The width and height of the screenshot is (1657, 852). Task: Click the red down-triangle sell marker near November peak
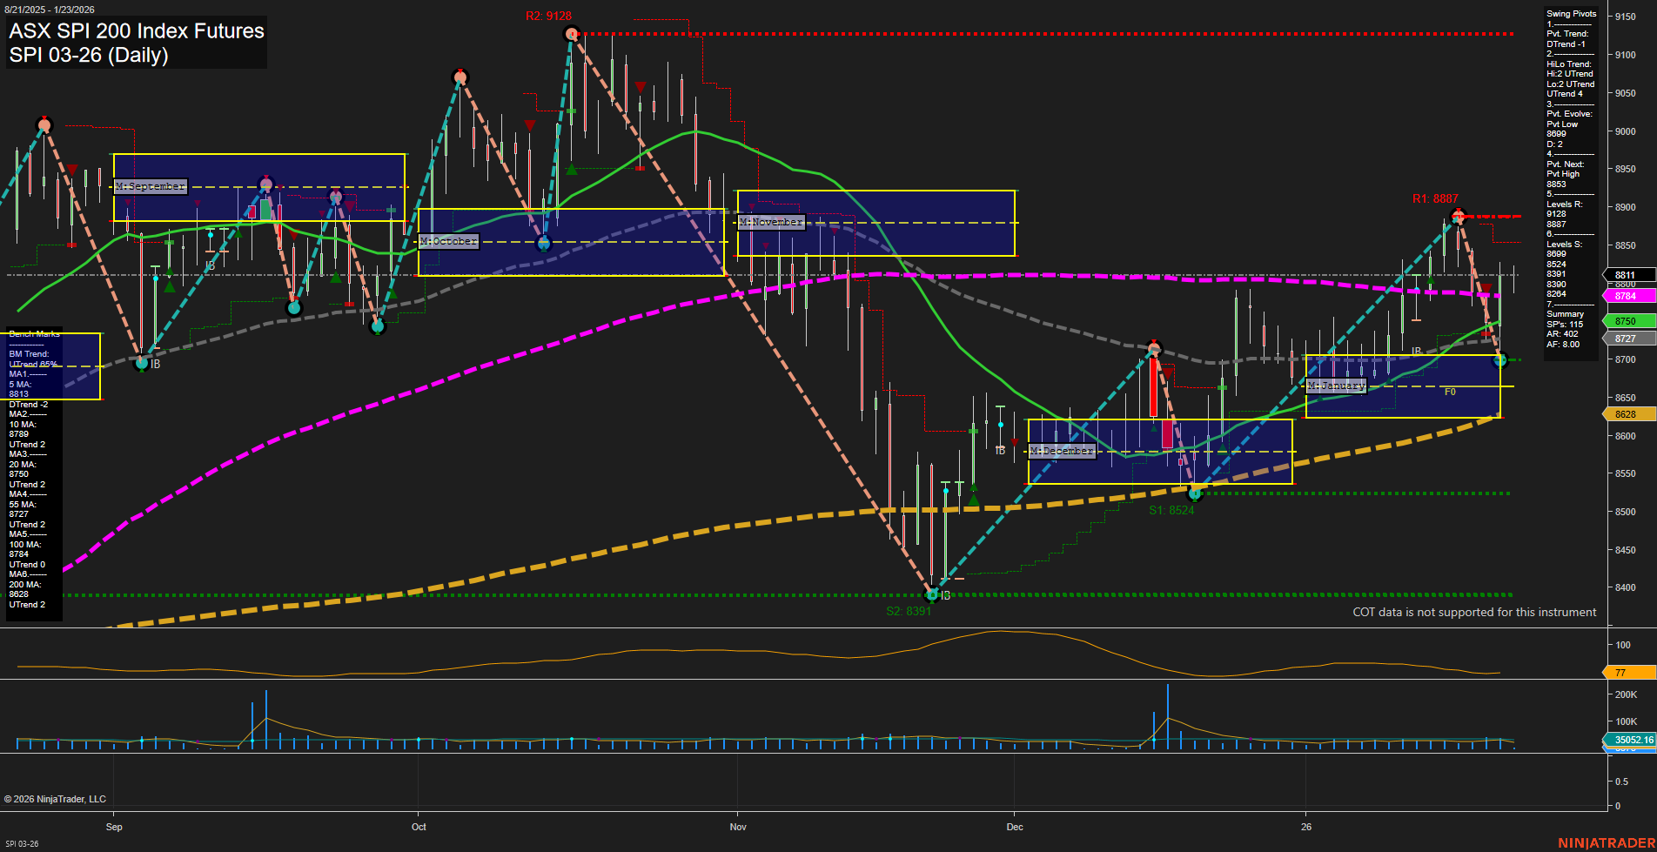point(641,86)
